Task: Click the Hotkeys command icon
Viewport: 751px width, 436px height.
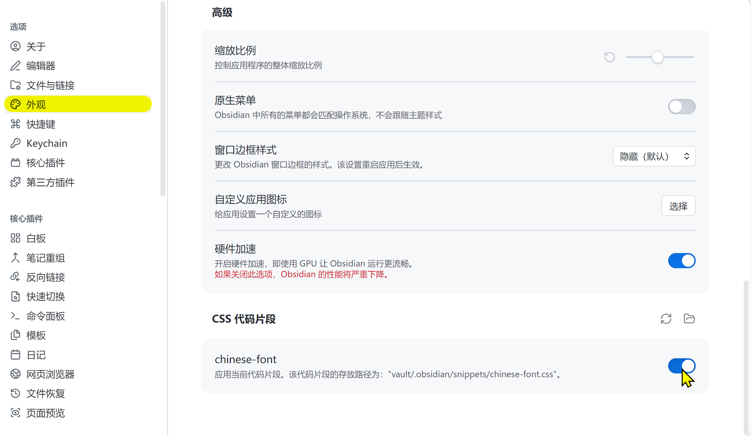Action: (15, 124)
